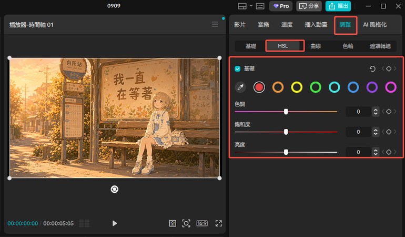Click the 飽和度 slider handle
405x237 pixels.
coord(286,132)
